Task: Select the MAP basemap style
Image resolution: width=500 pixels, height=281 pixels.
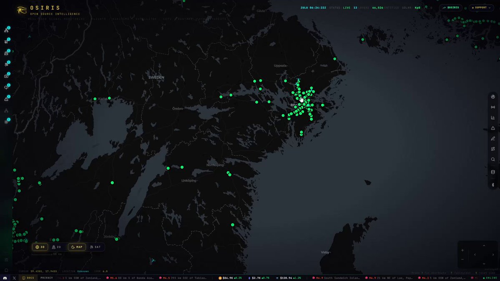Action: pos(77,247)
